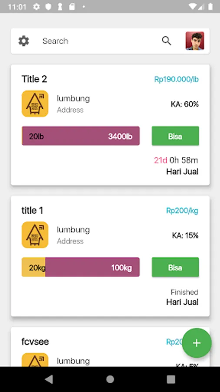Add new listing with green plus button
Screen dimensions: 220x392
(197, 343)
